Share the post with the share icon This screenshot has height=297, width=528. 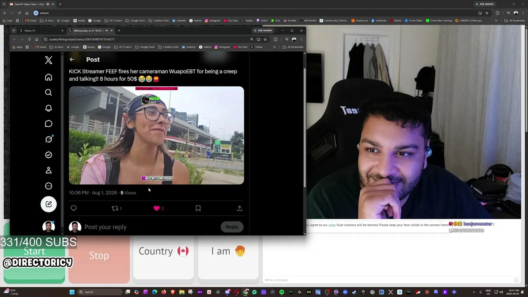click(239, 208)
